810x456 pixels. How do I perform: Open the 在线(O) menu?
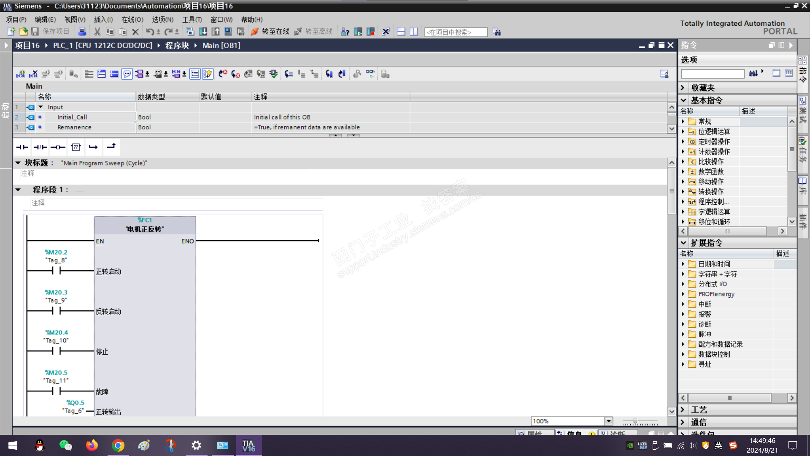132,19
